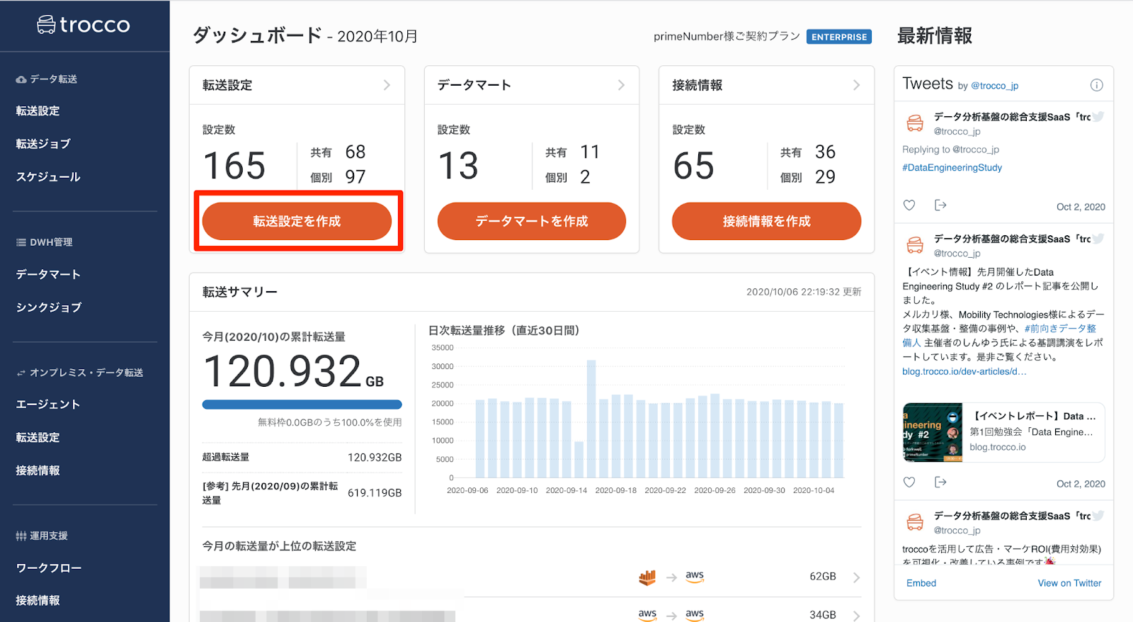
Task: Share the first tweet via the share icon
Action: 940,205
